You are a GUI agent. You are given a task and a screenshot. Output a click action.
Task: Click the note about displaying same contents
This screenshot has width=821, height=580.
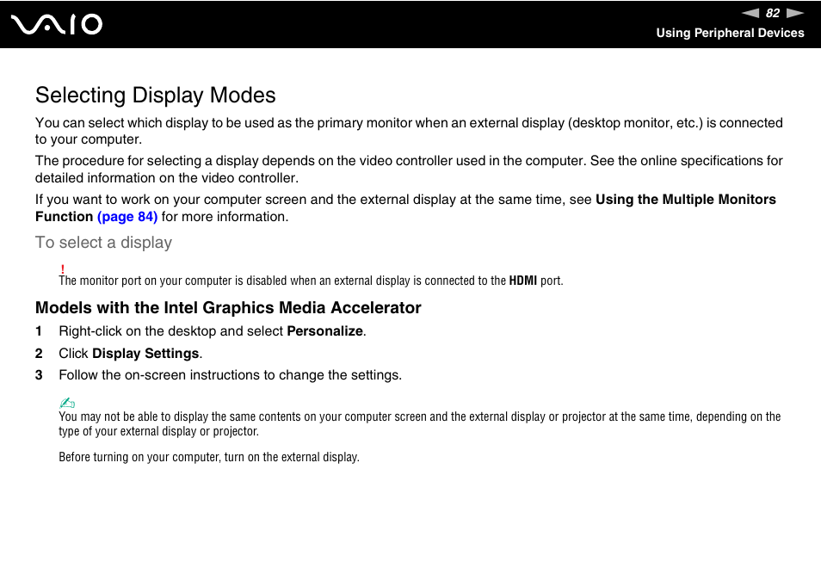pyautogui.click(x=419, y=423)
